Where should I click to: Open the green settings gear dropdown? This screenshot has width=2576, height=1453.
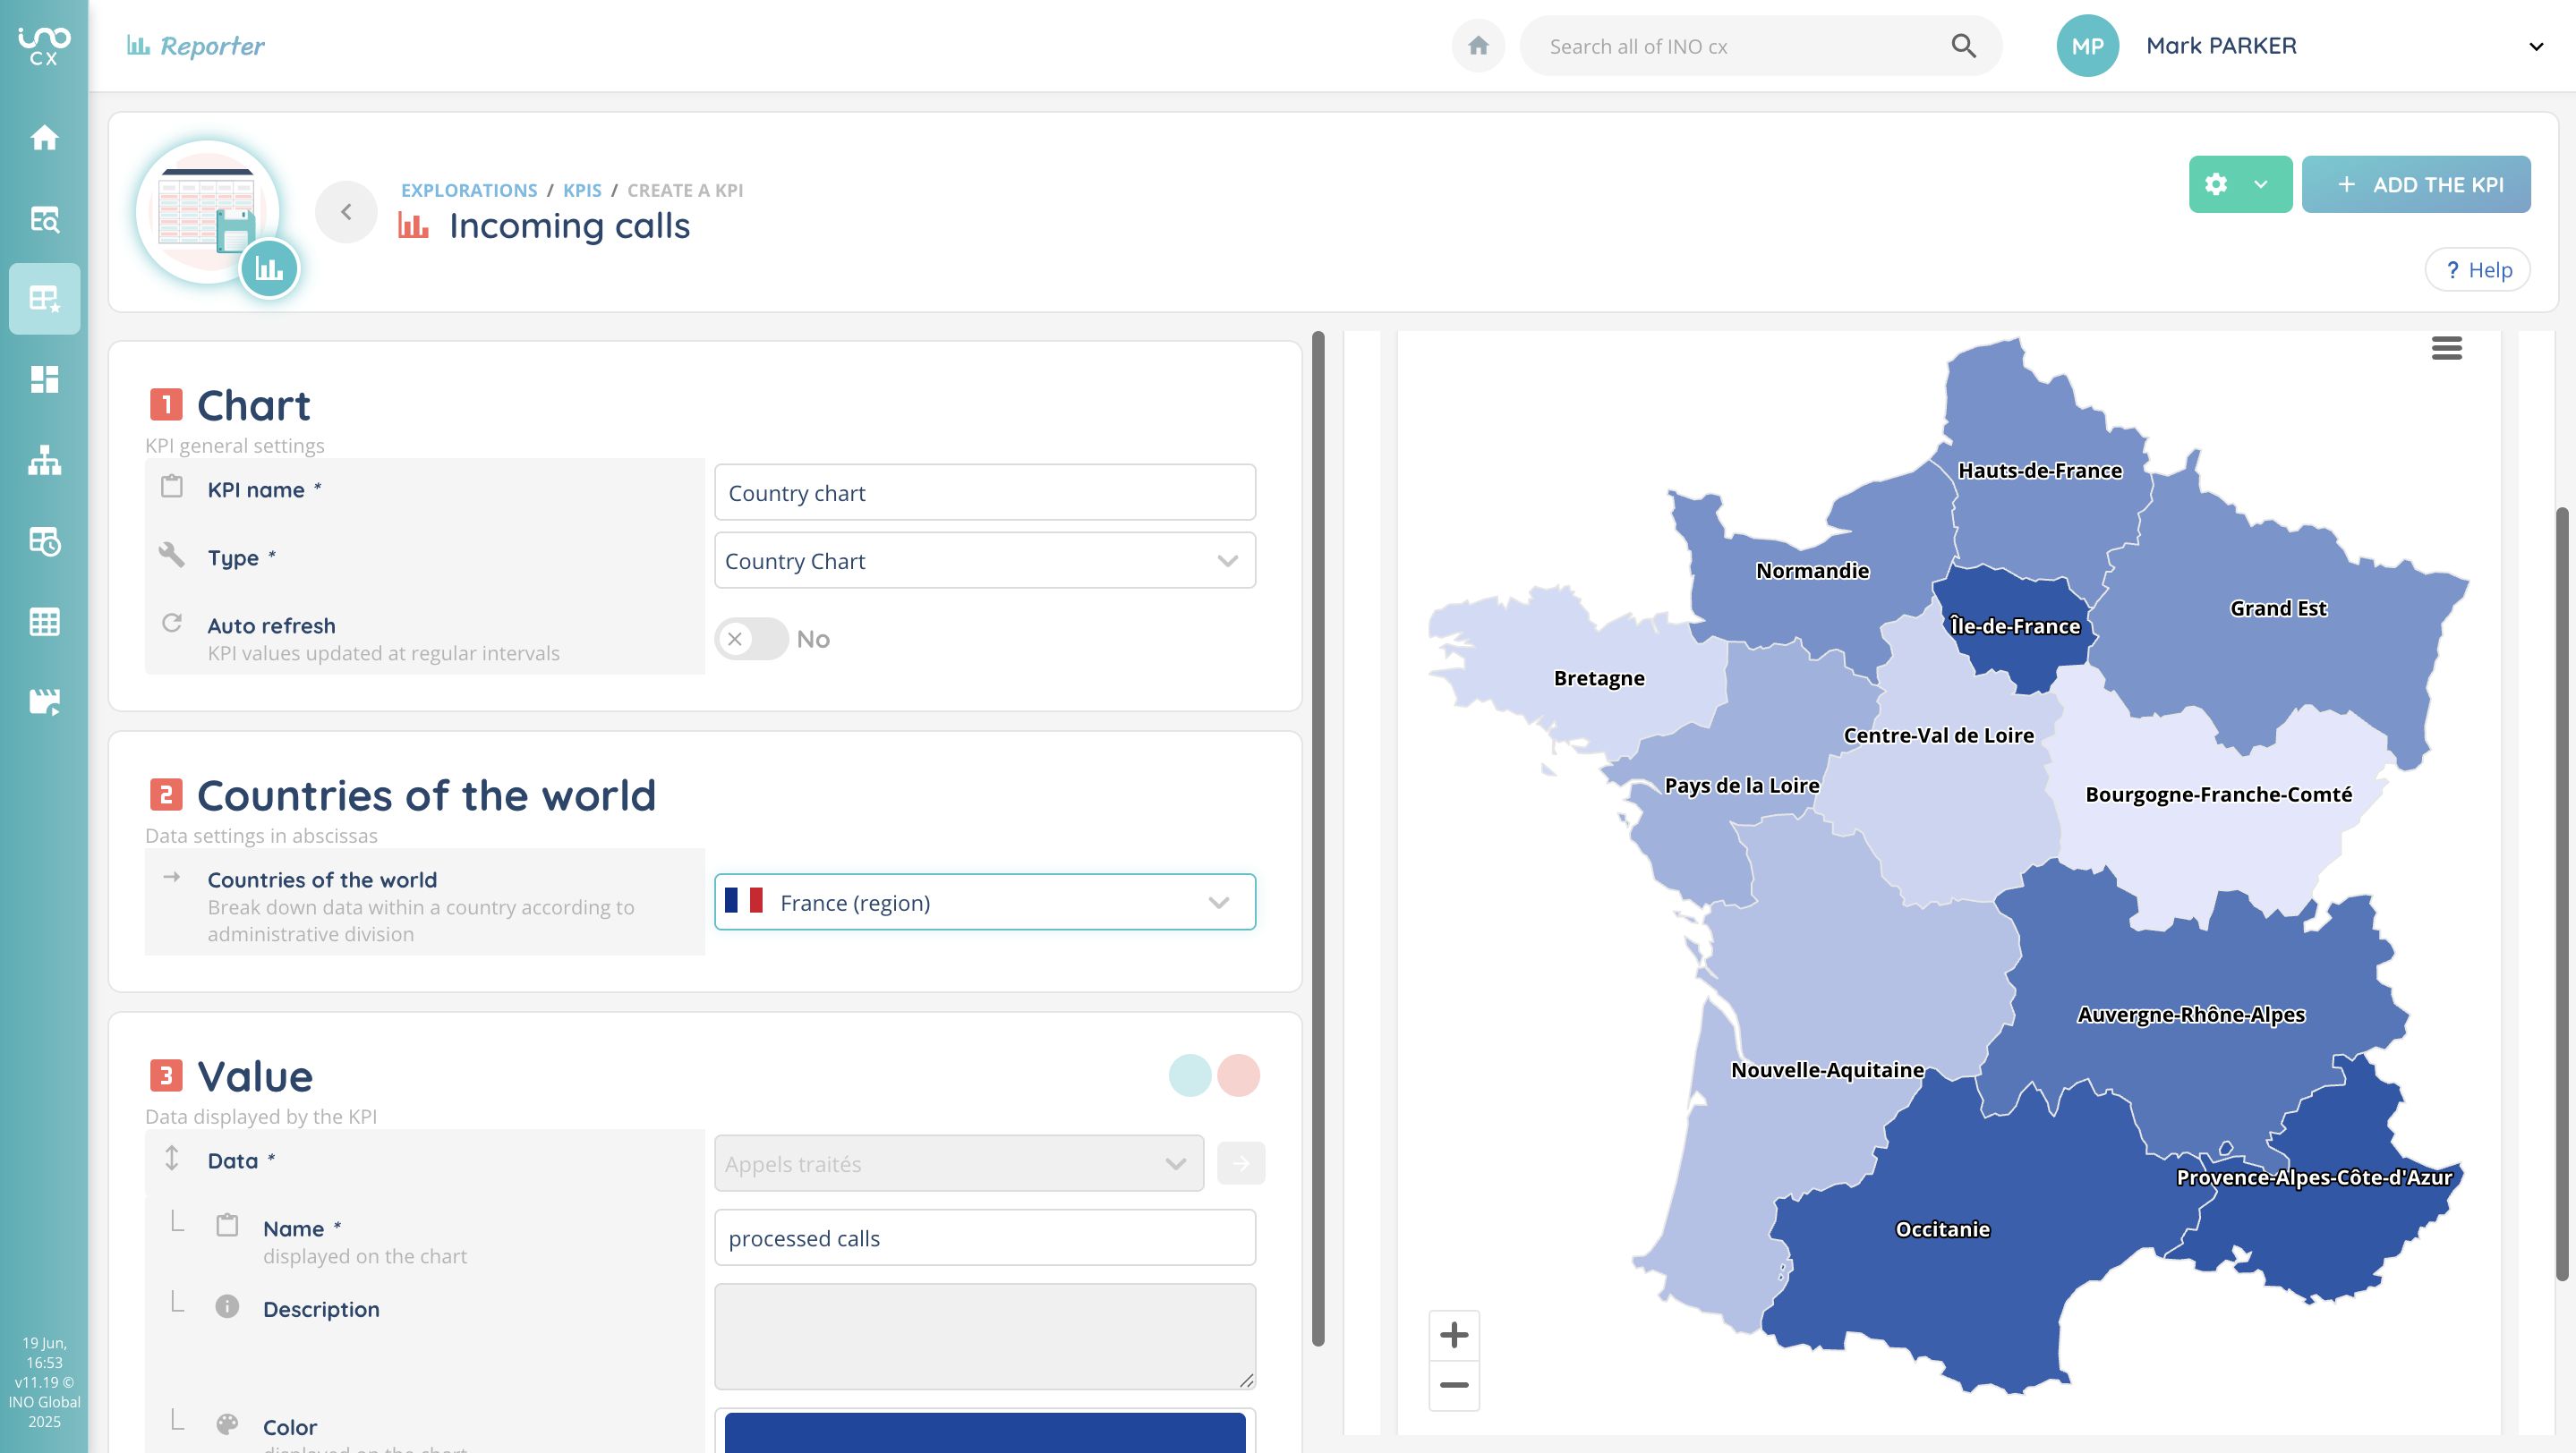tap(2239, 185)
